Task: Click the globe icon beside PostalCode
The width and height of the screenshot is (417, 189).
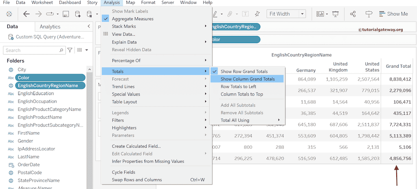Action: coord(11,173)
